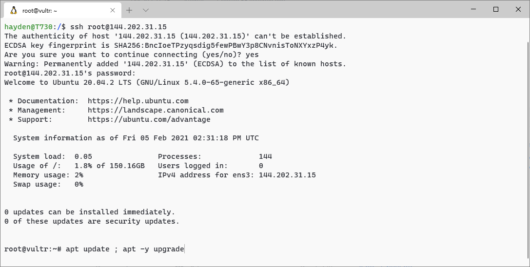Click the SHA256 ECDSA key fingerprint string
This screenshot has width=530, height=267.
coord(223,45)
